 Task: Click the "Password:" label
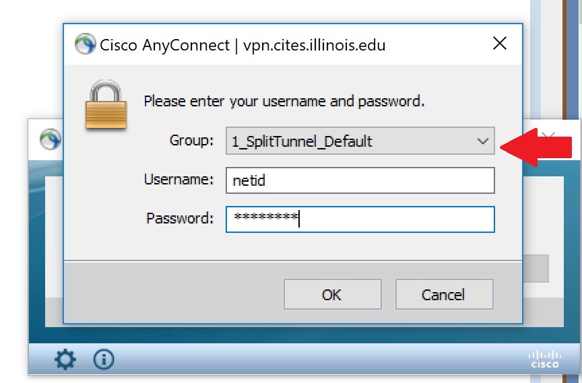(180, 219)
